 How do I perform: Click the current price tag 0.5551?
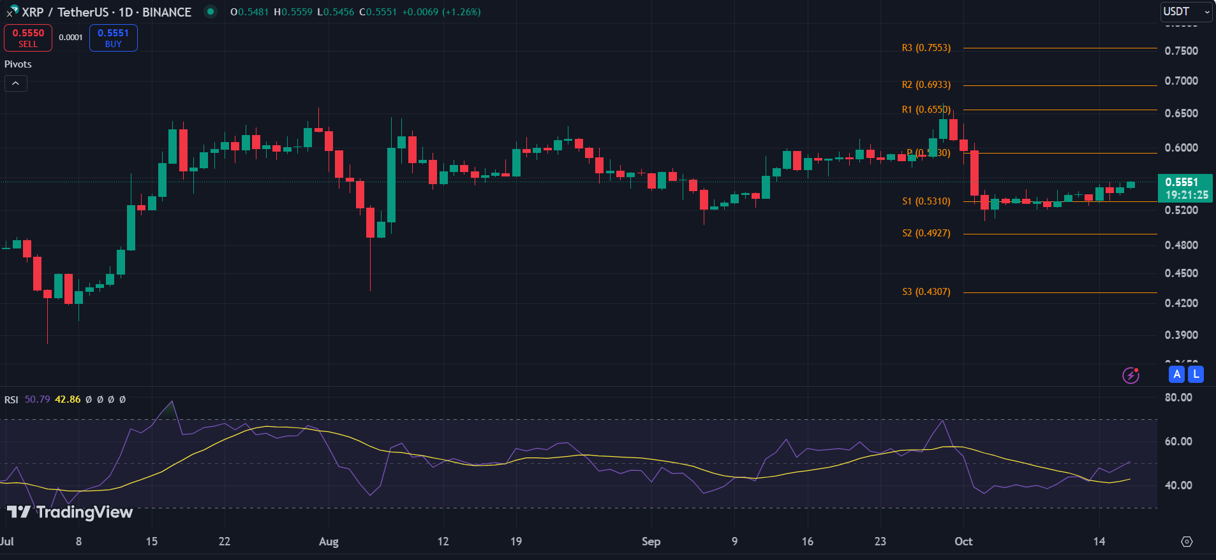pos(1185,188)
